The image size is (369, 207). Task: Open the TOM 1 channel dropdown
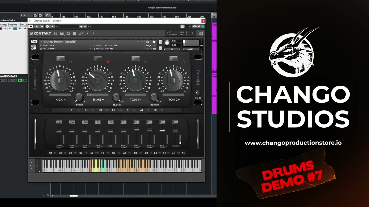tap(135, 100)
